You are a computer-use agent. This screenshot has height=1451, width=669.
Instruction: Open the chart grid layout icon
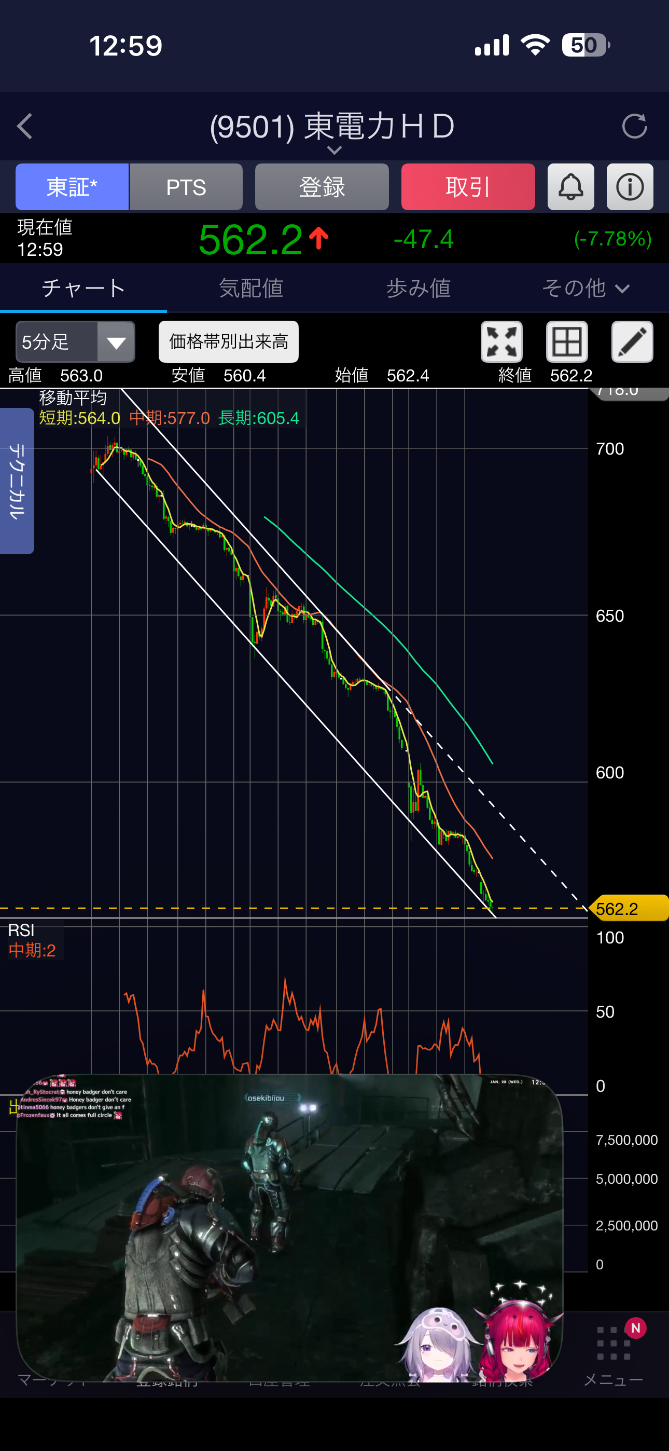(566, 342)
